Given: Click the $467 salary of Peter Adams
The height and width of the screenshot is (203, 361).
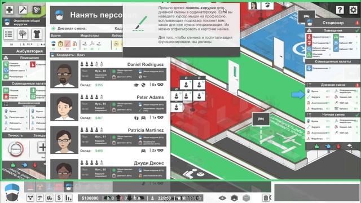Looking at the screenshot, I should [x=99, y=118].
